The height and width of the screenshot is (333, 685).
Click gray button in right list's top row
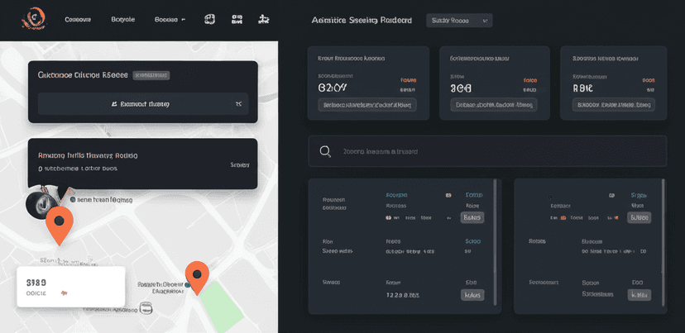[639, 217]
